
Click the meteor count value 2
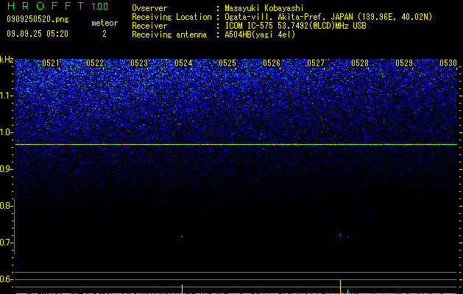(105, 34)
